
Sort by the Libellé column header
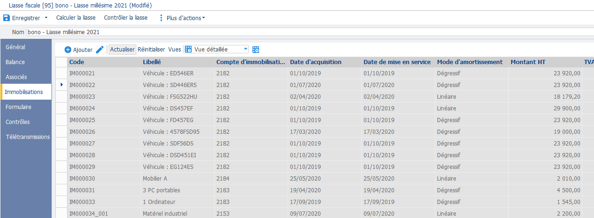point(178,62)
